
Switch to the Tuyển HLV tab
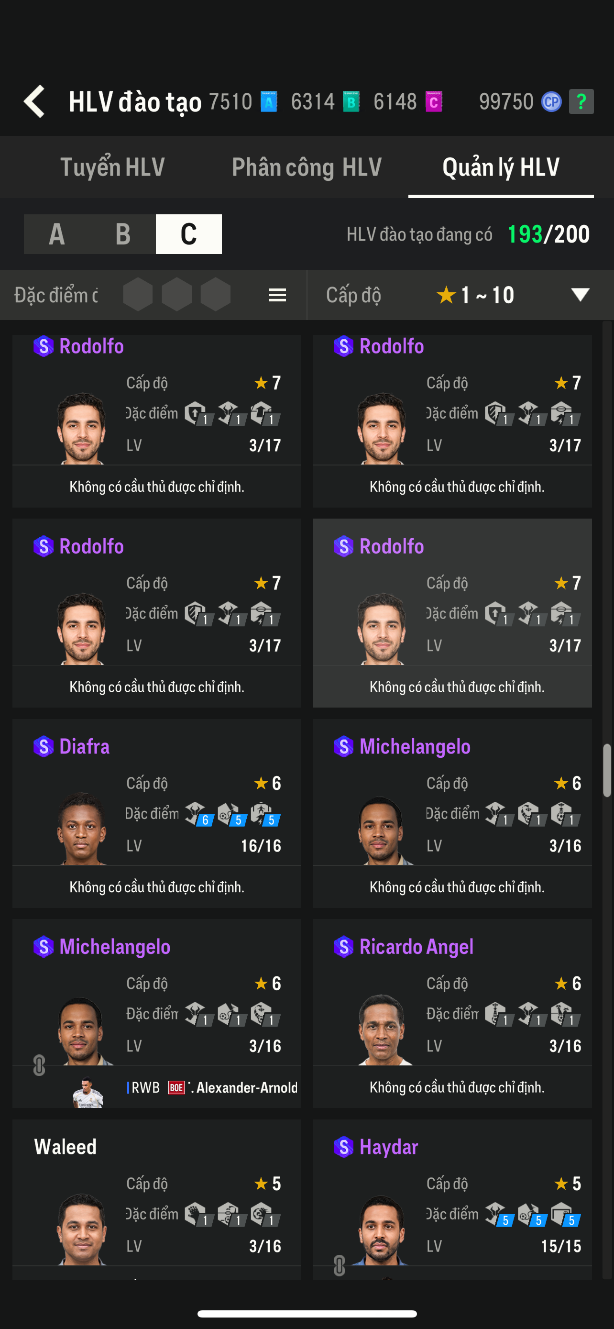click(x=112, y=167)
